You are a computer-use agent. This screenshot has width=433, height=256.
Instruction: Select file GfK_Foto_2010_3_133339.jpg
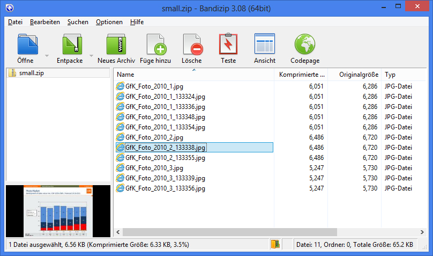coord(165,178)
